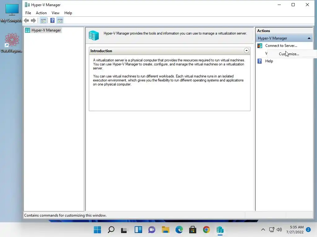This screenshot has width=317, height=237.
Task: Launch Microsoft Edge from the taskbar
Action: pos(179,230)
